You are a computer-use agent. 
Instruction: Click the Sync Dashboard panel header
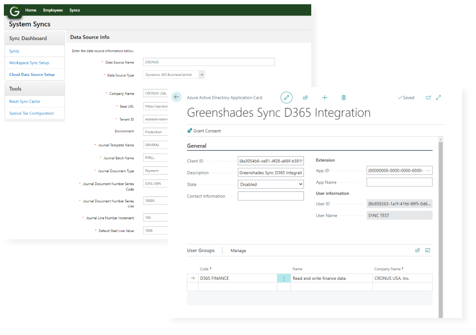point(35,38)
